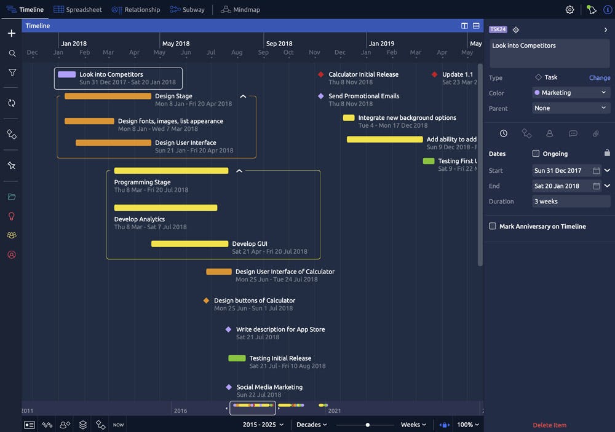Click the Delete Item link
615x432 pixels.
tap(549, 425)
